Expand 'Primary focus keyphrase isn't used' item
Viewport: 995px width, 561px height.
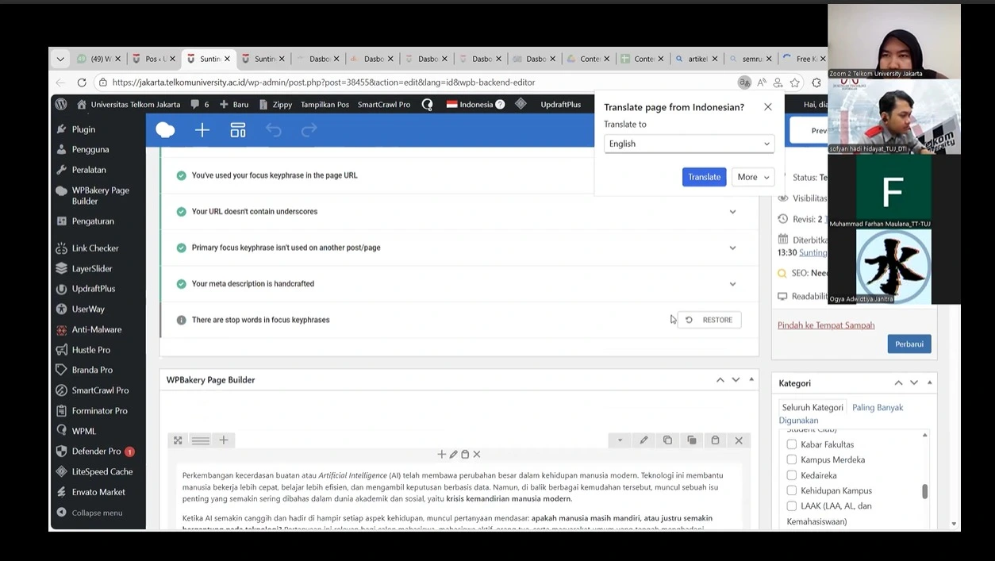[732, 248]
